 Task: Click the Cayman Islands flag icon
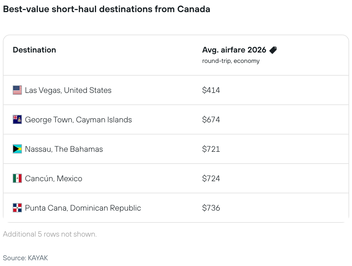click(x=17, y=120)
